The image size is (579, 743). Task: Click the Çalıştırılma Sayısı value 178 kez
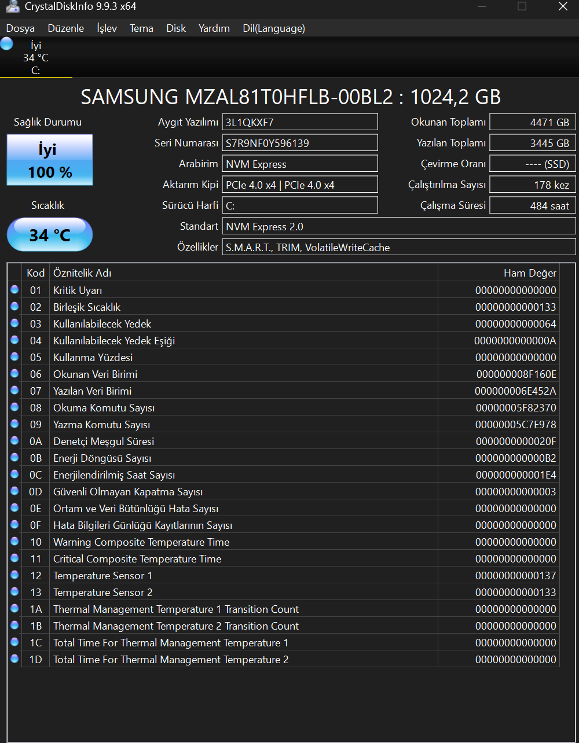(x=533, y=185)
